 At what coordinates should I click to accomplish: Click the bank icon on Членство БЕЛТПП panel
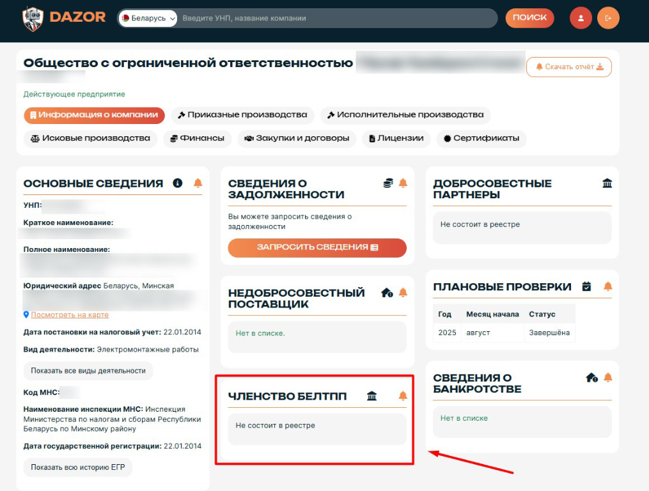pos(371,396)
